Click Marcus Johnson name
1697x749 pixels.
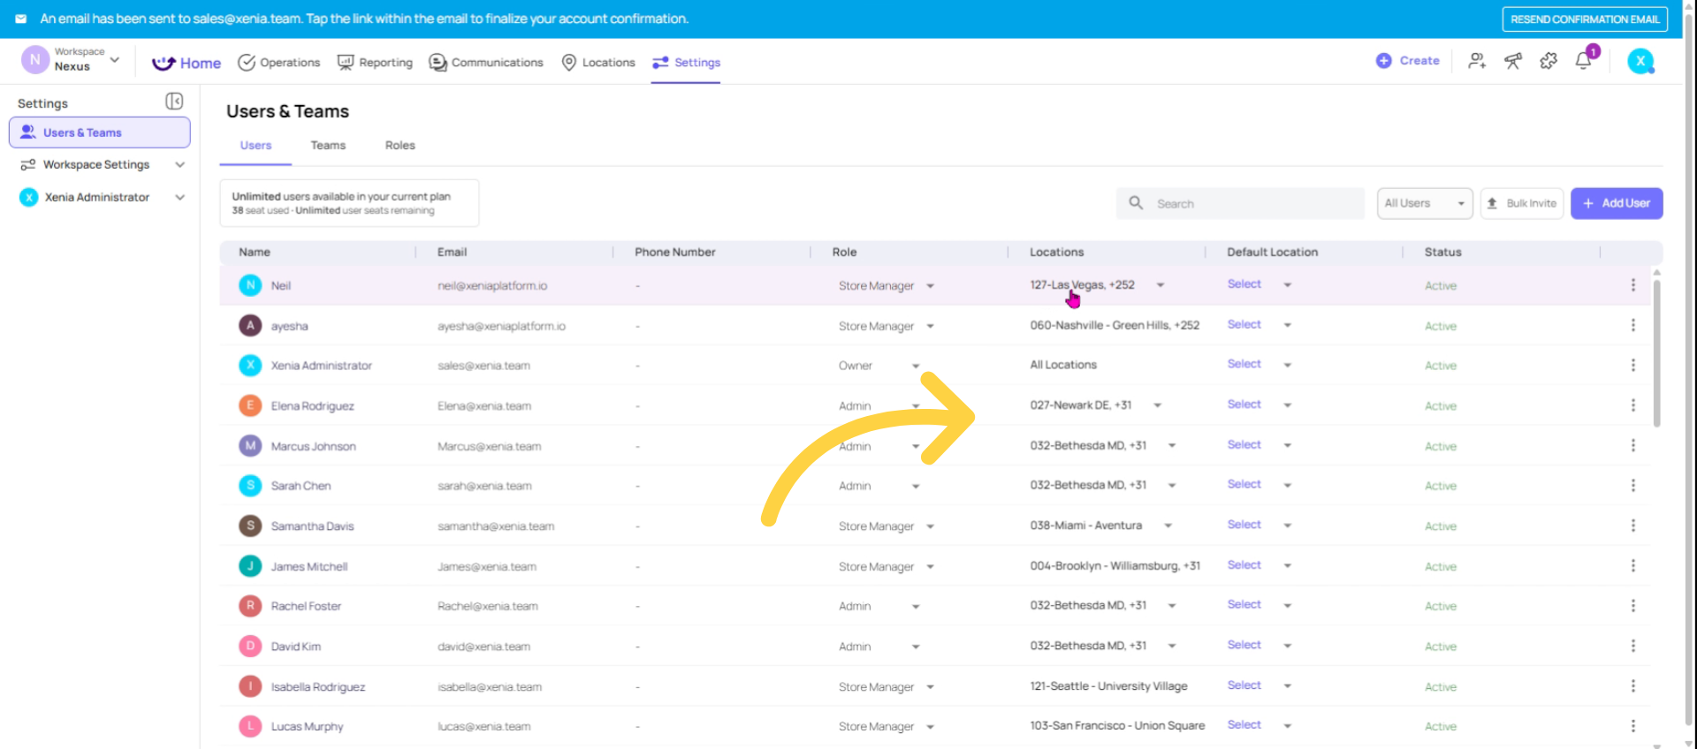coord(313,447)
